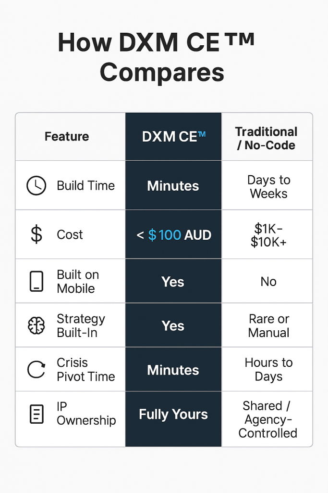Select the Traditional / No-Code column header
328x493 pixels.
click(267, 138)
